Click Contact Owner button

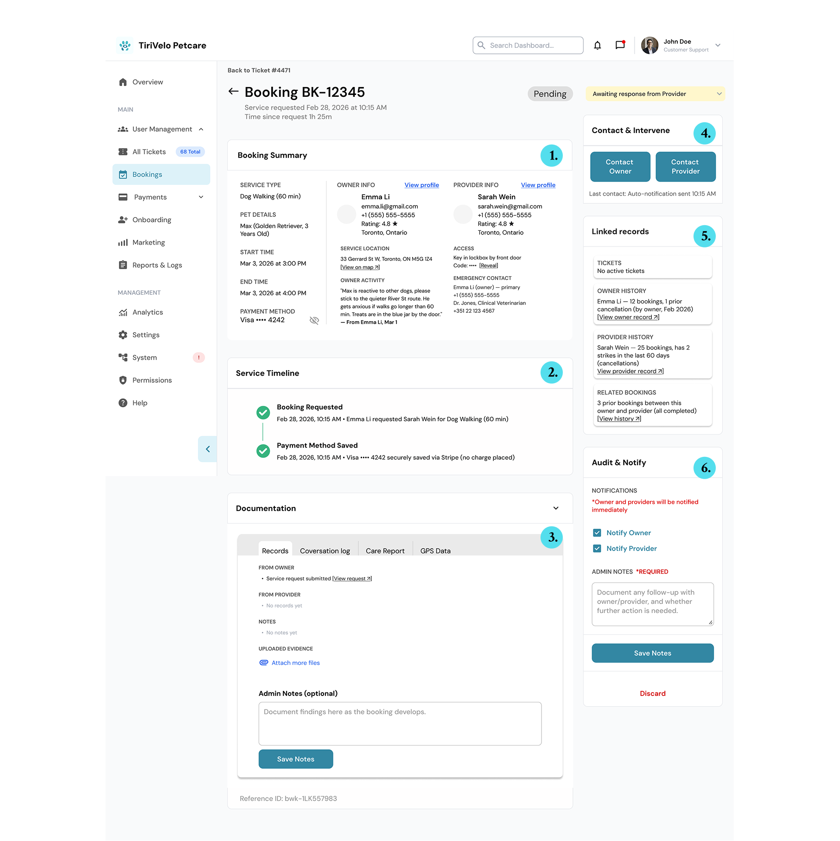[620, 167]
